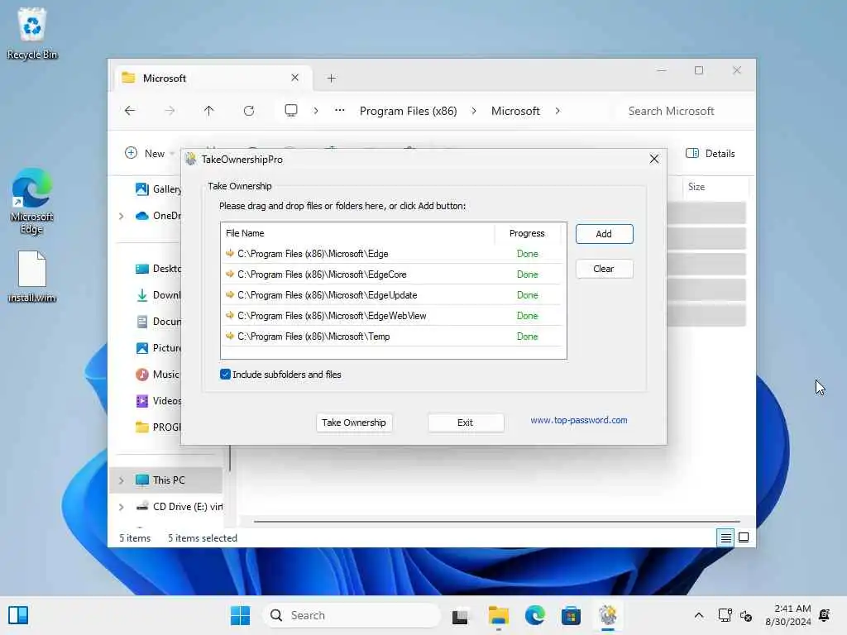Close the TakeOwnershipPro dialog
The height and width of the screenshot is (635, 847).
click(654, 160)
